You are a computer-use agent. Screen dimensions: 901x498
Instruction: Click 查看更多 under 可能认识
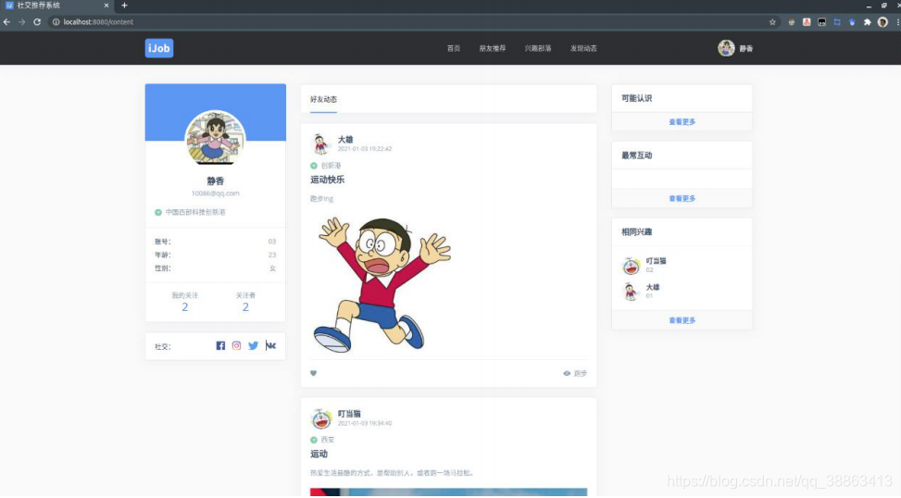(682, 122)
